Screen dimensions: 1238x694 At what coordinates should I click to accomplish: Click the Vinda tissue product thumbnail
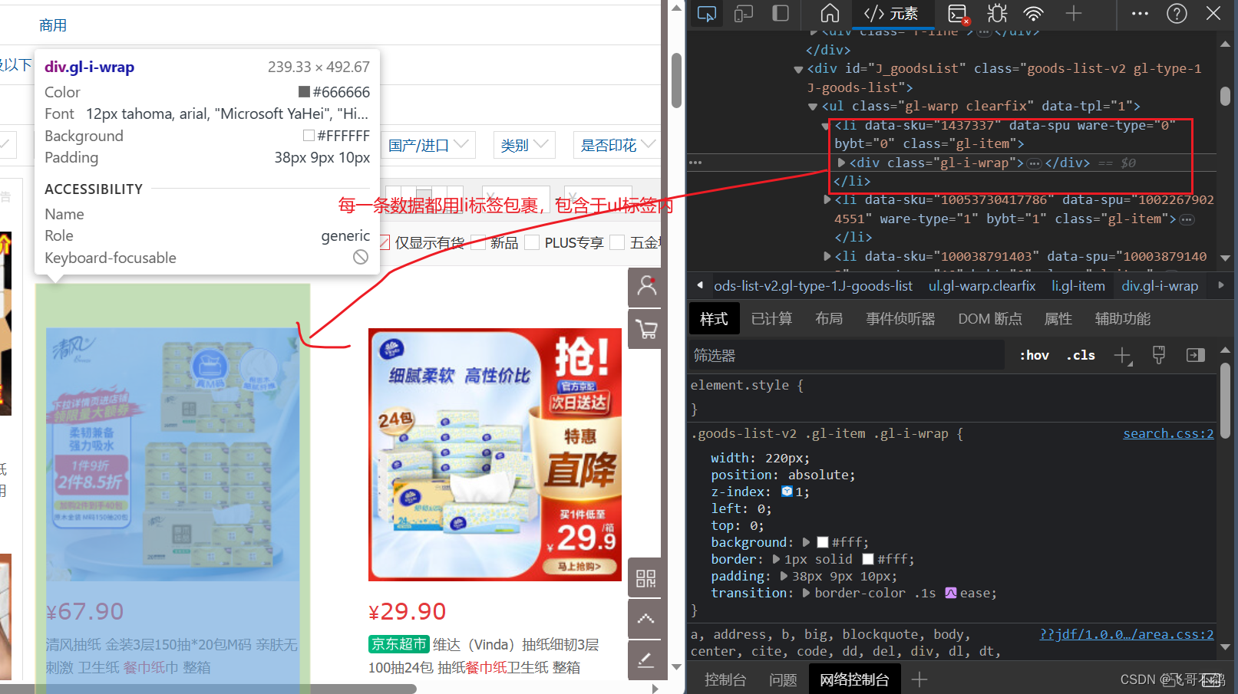[495, 455]
